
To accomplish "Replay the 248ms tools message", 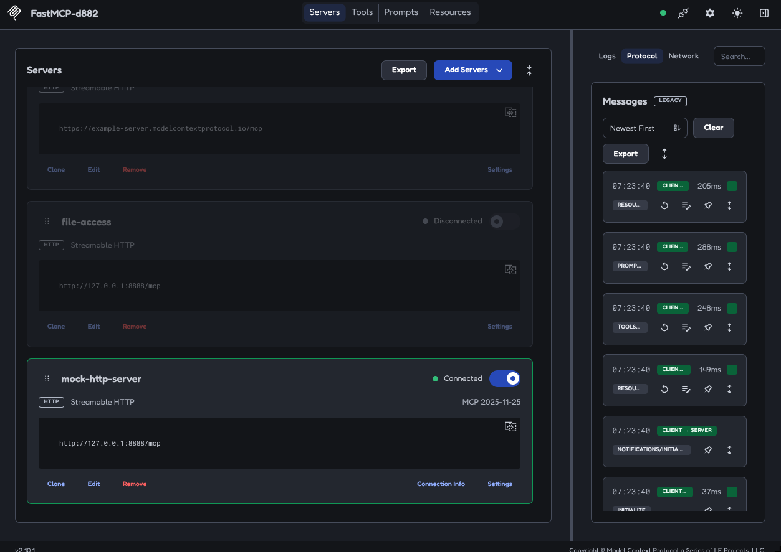I will [x=664, y=327].
